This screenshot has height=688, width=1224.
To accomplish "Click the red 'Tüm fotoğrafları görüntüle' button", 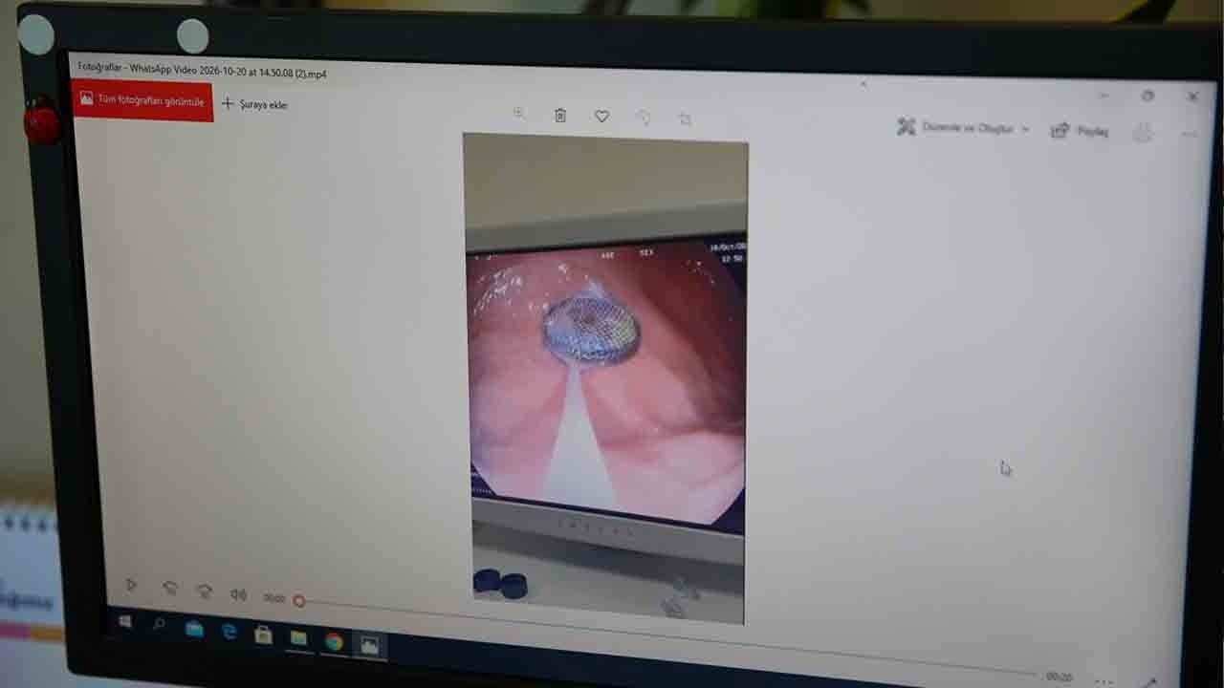I will click(142, 99).
